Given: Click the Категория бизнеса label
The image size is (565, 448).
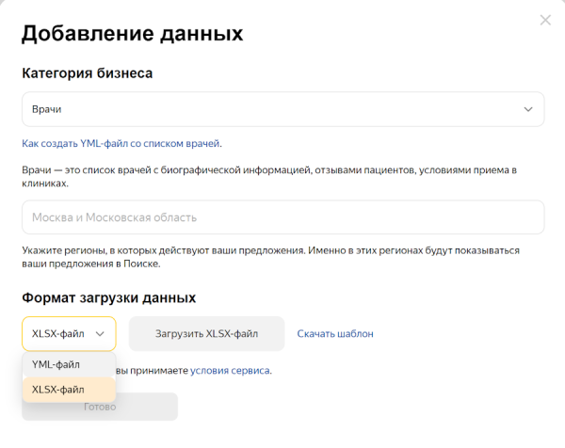Looking at the screenshot, I should coord(87,72).
